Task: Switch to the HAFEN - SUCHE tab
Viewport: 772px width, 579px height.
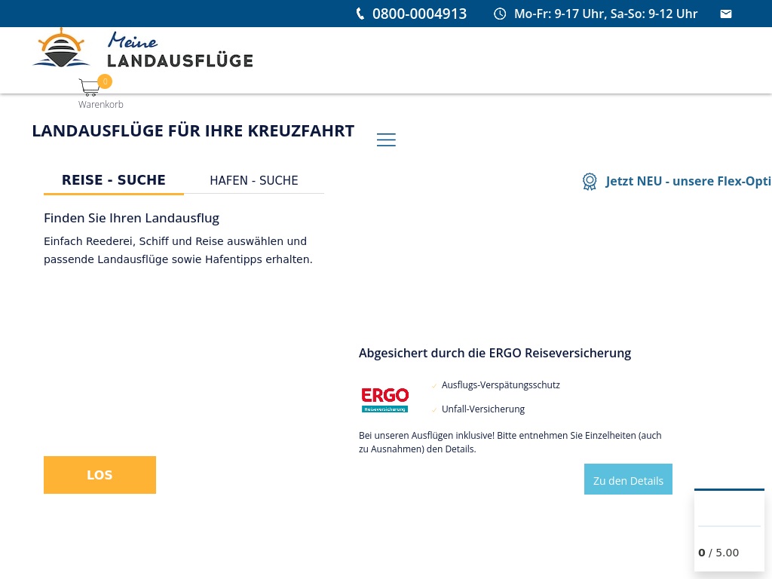Action: (254, 181)
